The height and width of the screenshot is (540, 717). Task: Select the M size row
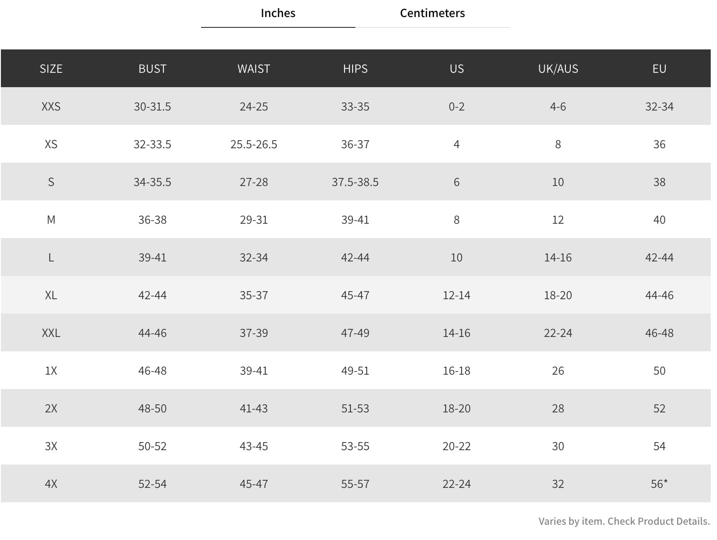pyautogui.click(x=51, y=220)
